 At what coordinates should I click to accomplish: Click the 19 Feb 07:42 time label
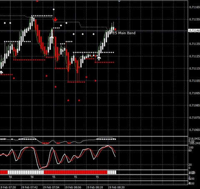(x=29, y=187)
